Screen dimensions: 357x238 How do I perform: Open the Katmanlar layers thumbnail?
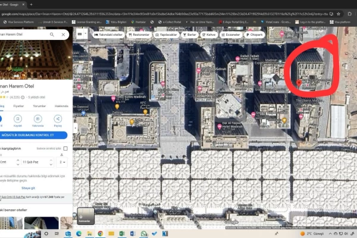click(x=86, y=216)
